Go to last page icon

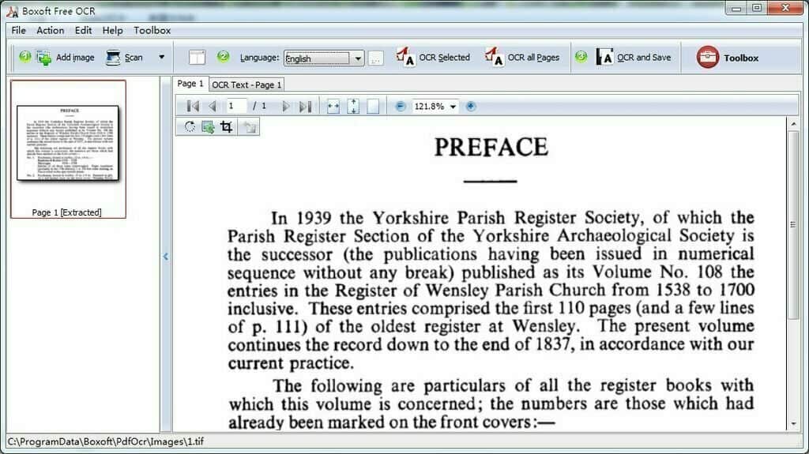click(306, 107)
